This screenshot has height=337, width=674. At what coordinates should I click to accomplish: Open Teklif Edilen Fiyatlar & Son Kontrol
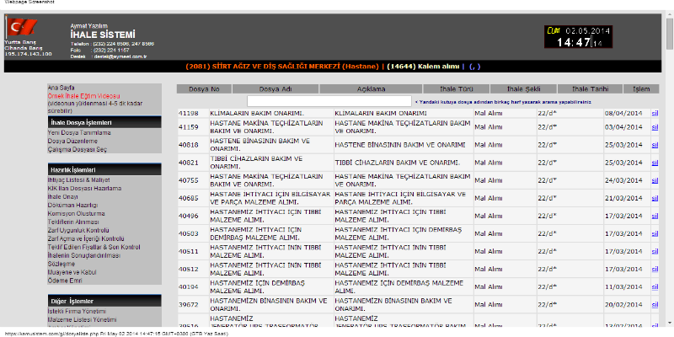pos(94,247)
